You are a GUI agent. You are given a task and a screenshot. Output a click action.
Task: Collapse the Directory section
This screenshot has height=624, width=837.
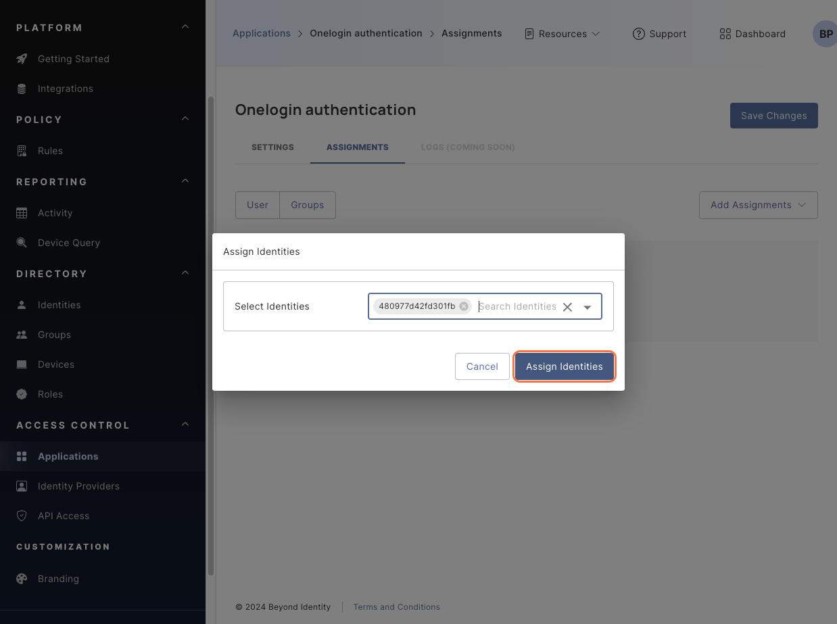pos(185,273)
